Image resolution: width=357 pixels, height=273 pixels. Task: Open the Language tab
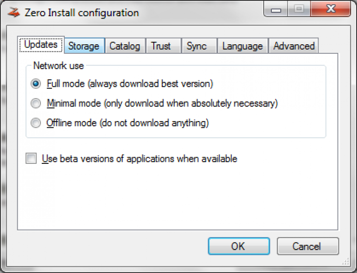tap(242, 46)
